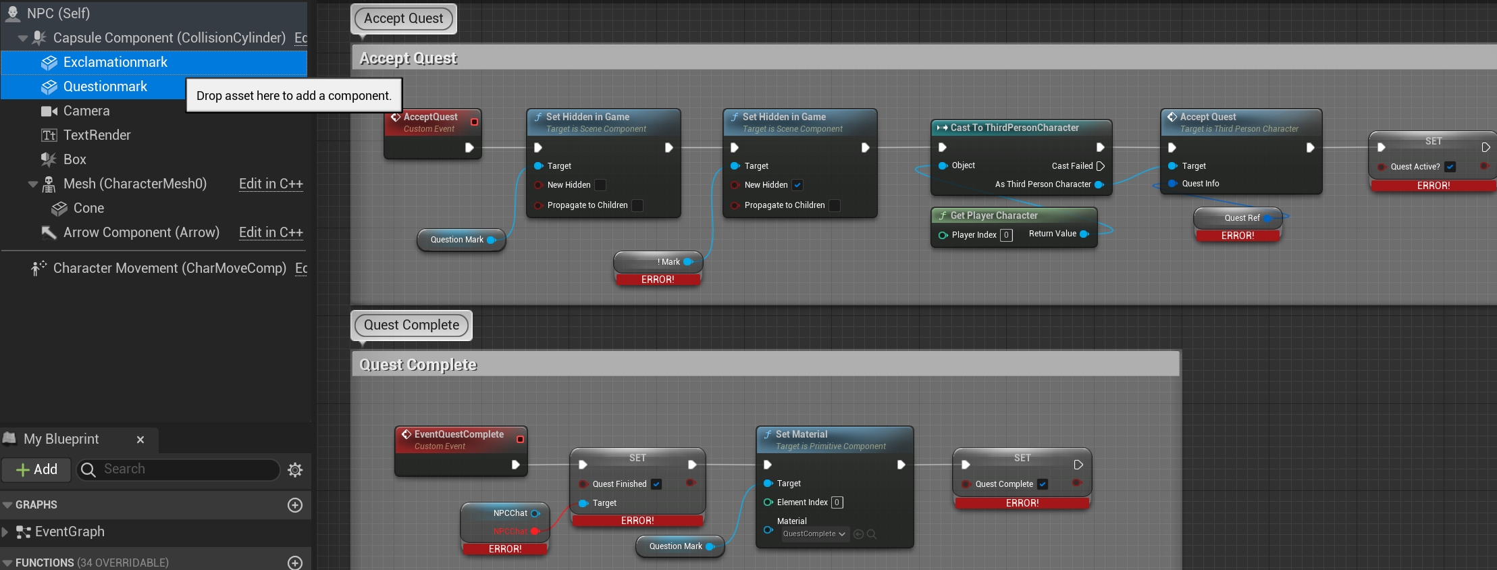Click the ! Mark variable output pin
The image size is (1497, 570).
(688, 262)
